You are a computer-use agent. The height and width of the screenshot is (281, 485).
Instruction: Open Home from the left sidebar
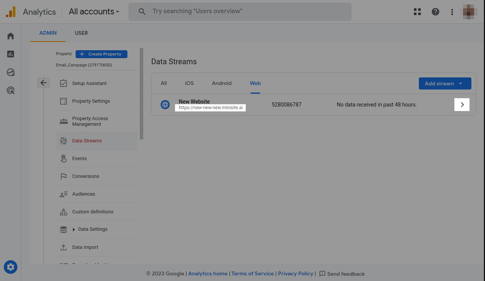[x=11, y=36]
